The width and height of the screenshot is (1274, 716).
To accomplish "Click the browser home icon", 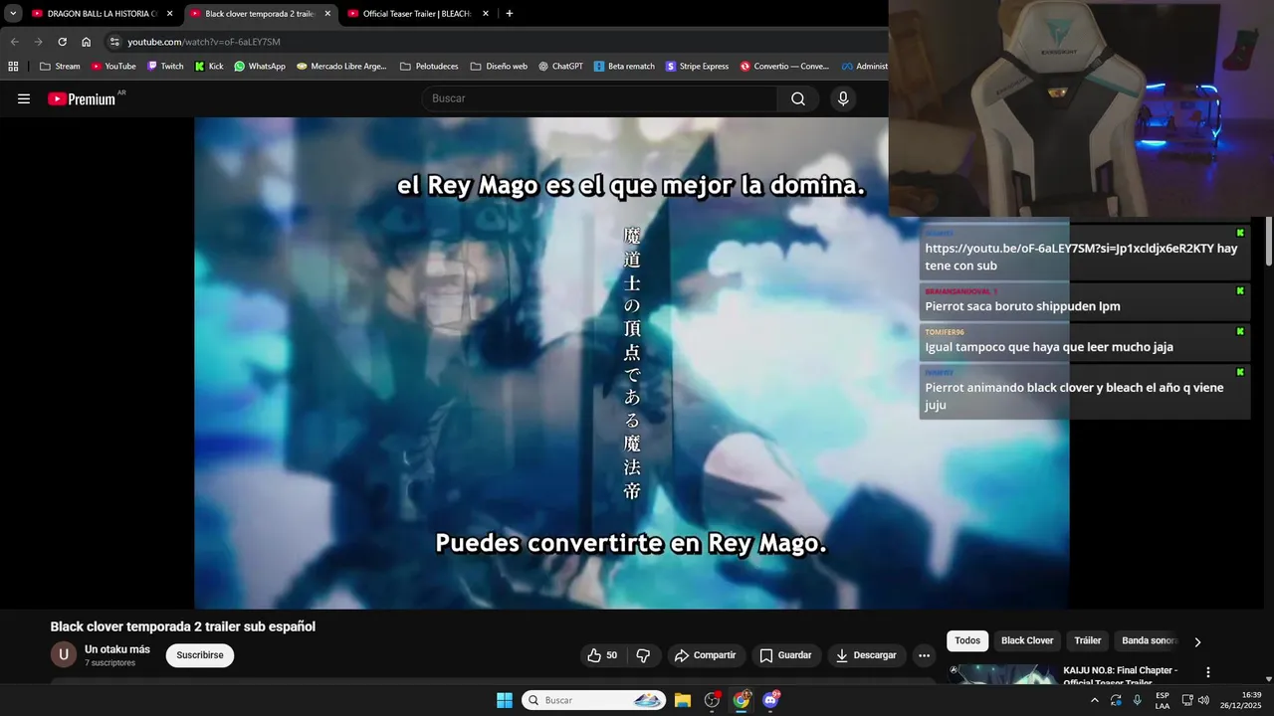I will [x=87, y=42].
